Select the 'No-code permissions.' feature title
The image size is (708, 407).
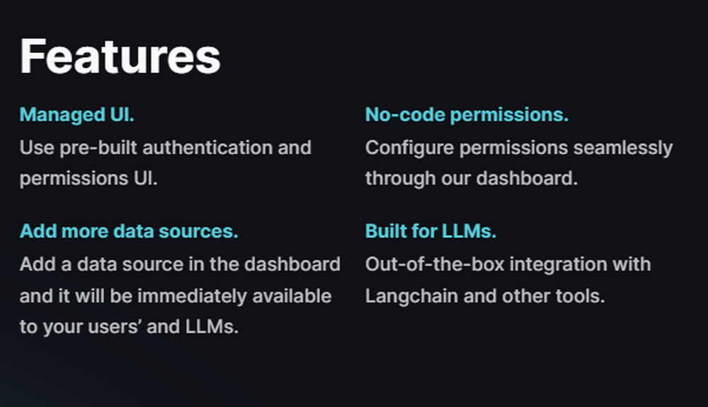pyautogui.click(x=467, y=114)
